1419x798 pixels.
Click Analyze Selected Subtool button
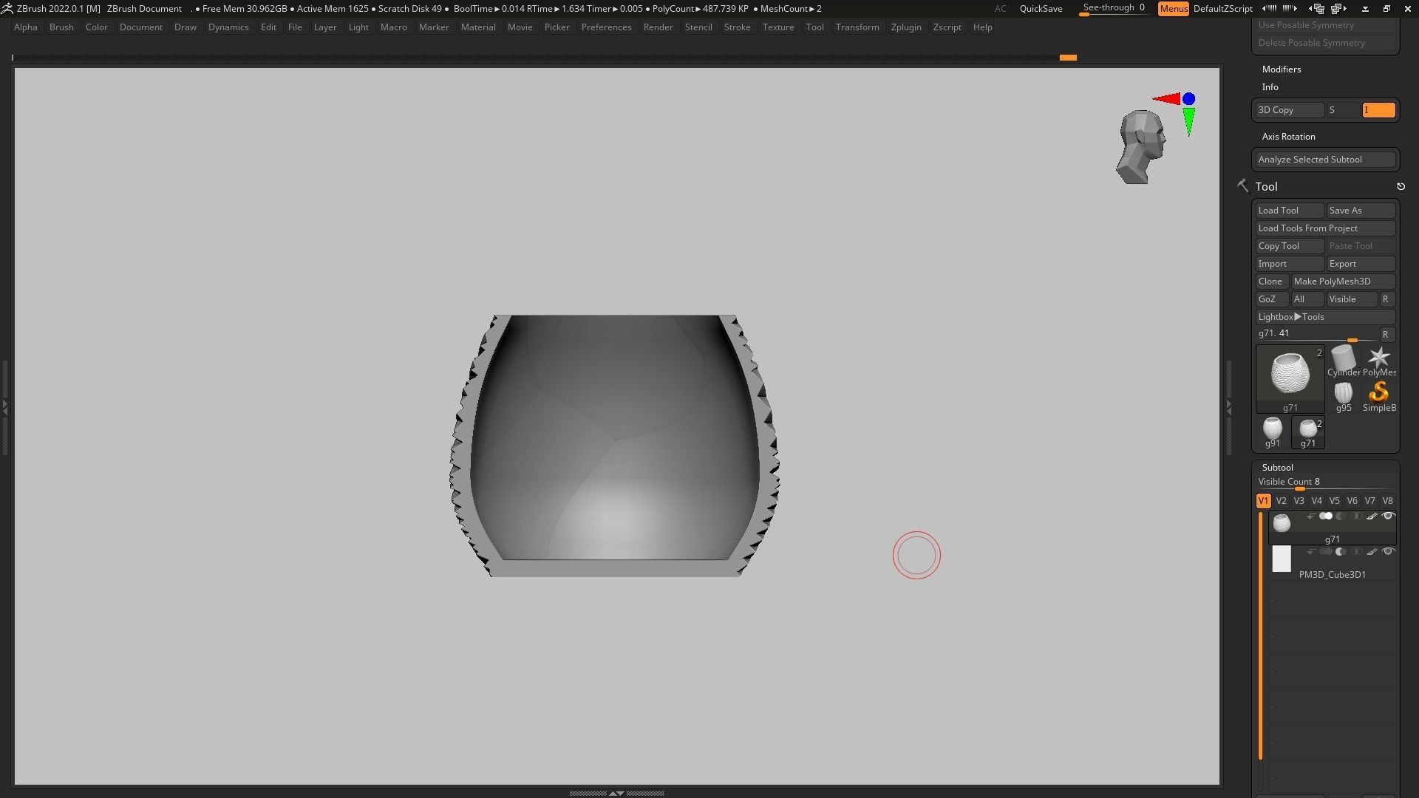pyautogui.click(x=1324, y=160)
